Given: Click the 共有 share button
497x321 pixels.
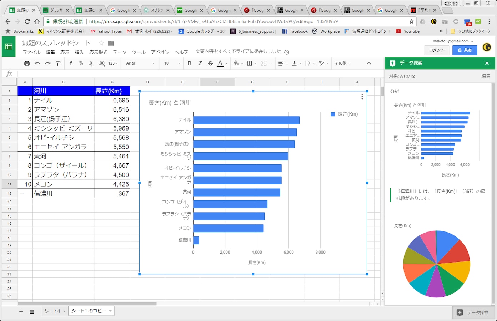Looking at the screenshot, I should [465, 50].
